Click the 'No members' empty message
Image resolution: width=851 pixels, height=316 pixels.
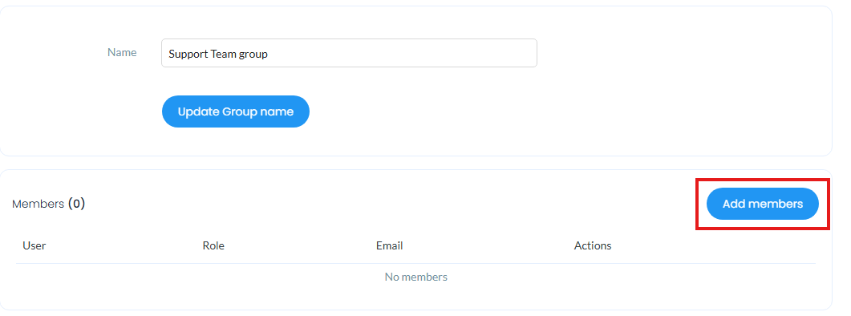pyautogui.click(x=415, y=277)
